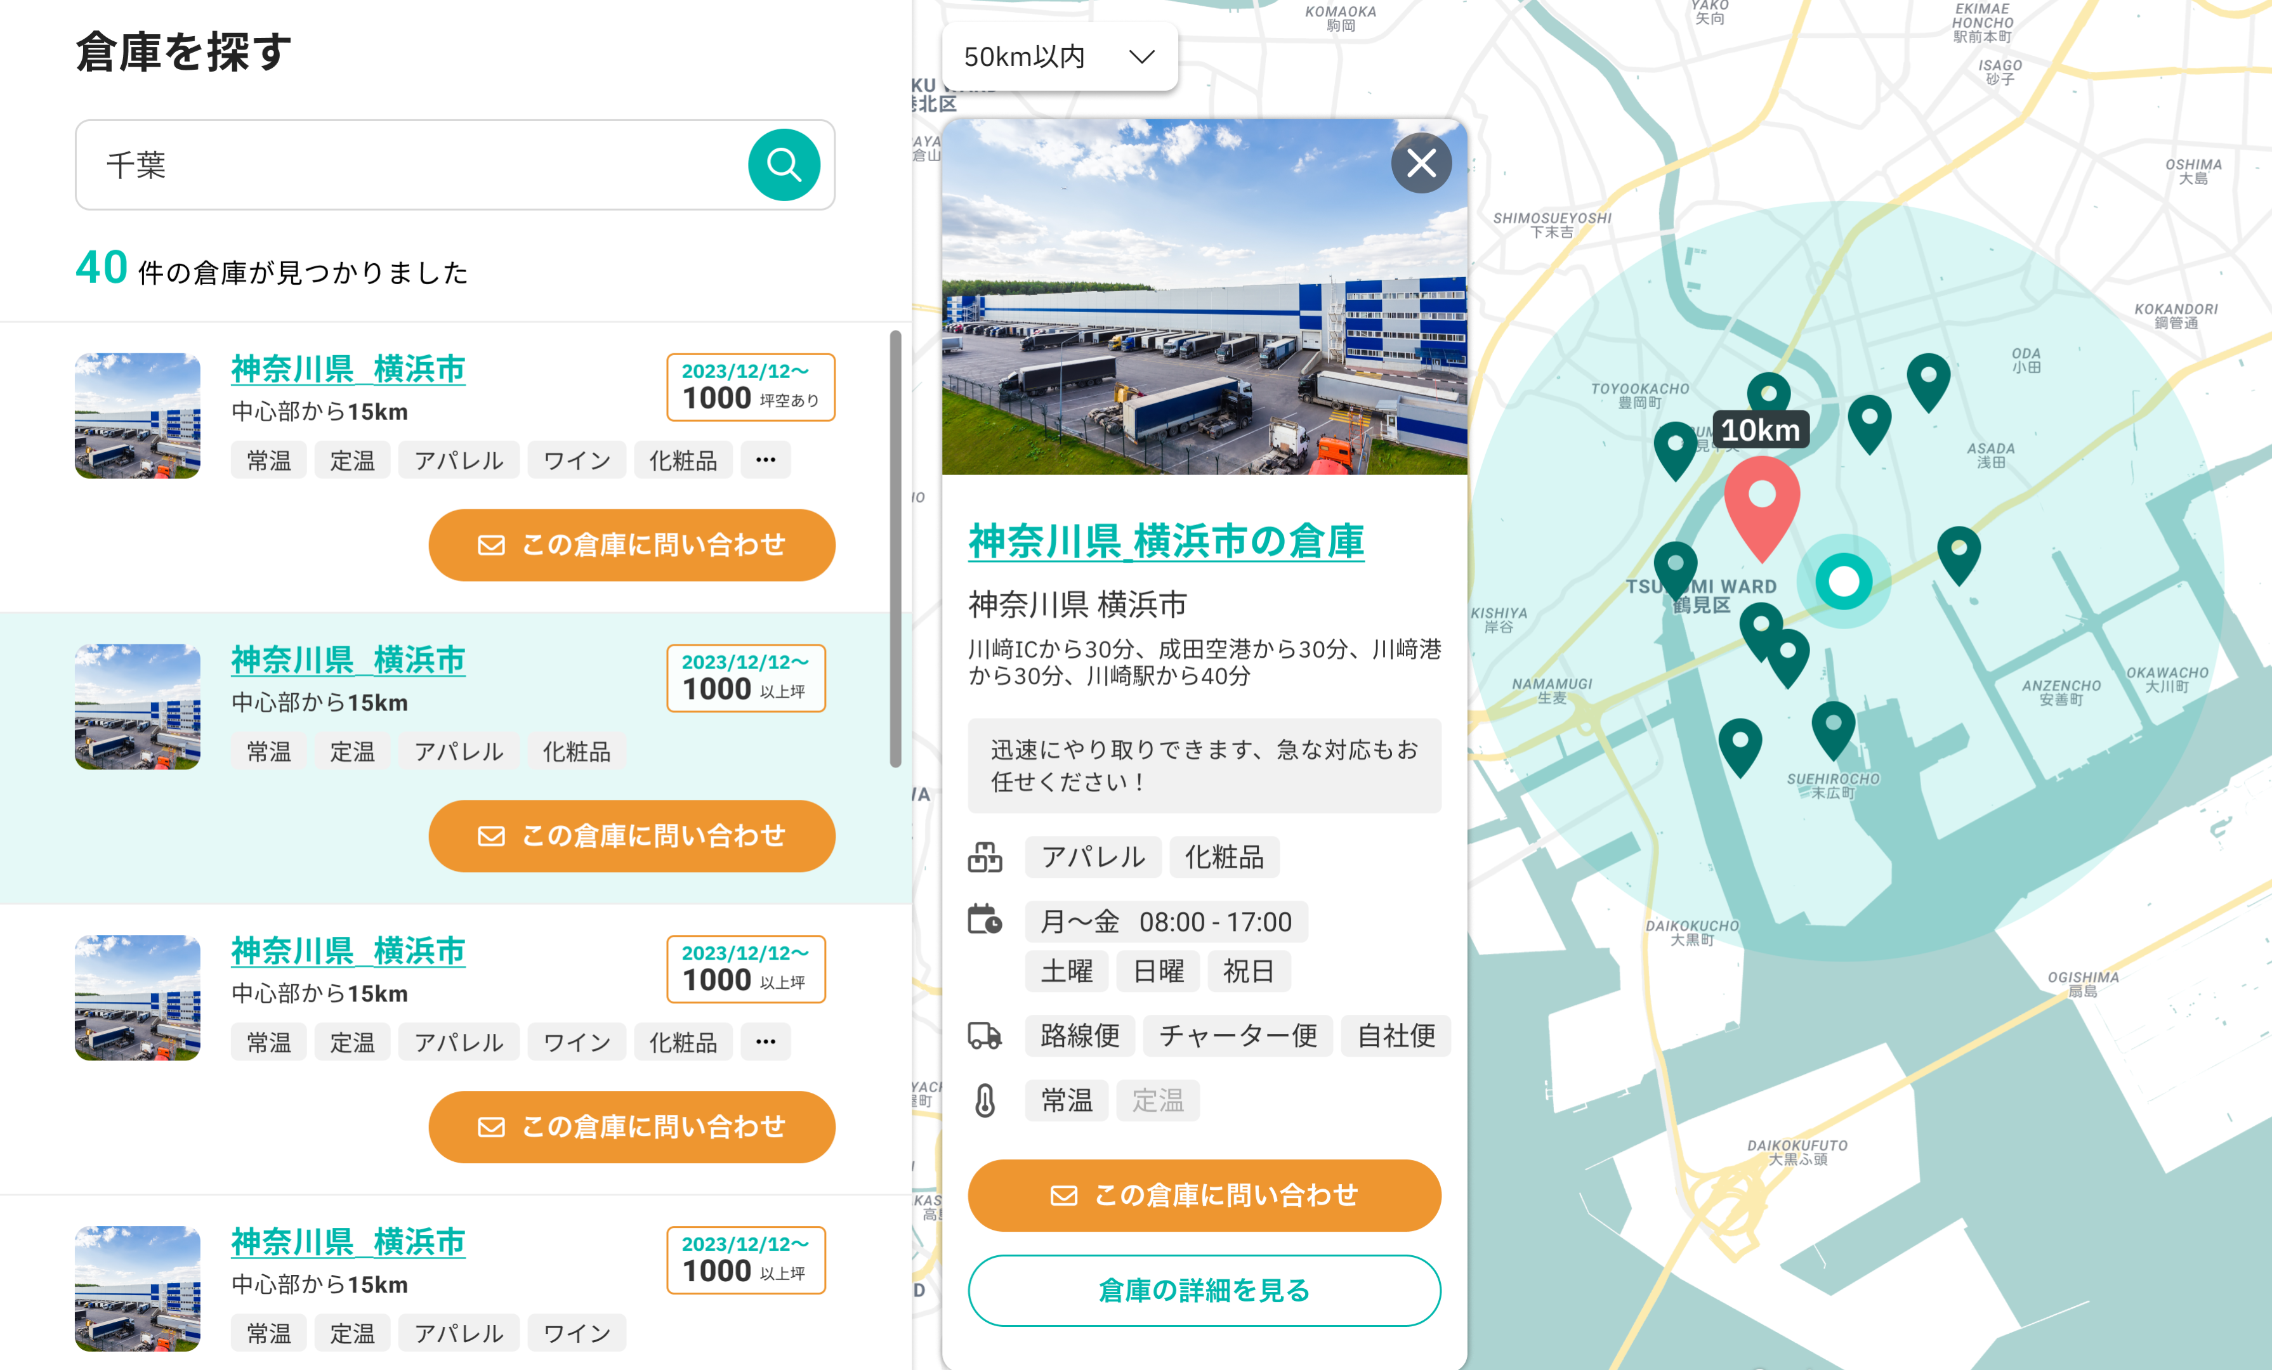Click アパレル tag on fourth warehouse card
Viewport: 2272px width, 1370px height.
[x=458, y=1332]
